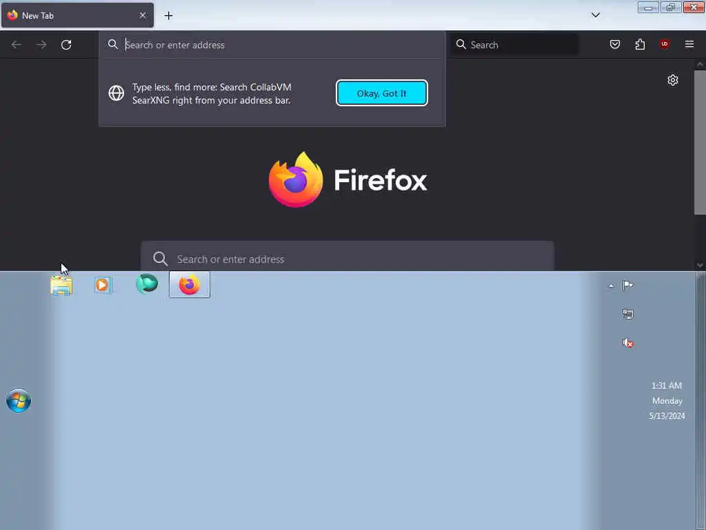Image resolution: width=706 pixels, height=530 pixels.
Task: Open a new tab with plus button
Action: [x=168, y=16]
